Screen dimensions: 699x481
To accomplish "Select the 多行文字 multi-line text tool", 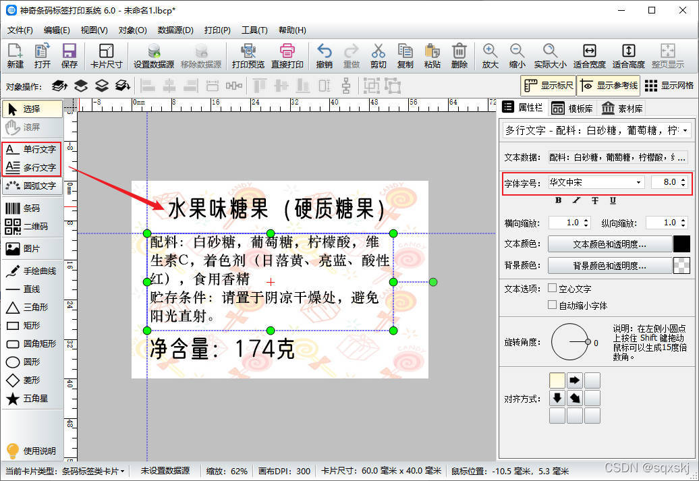I will click(x=31, y=167).
